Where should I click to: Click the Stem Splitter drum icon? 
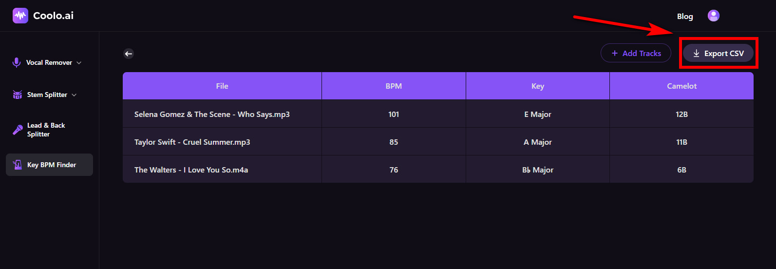click(18, 95)
